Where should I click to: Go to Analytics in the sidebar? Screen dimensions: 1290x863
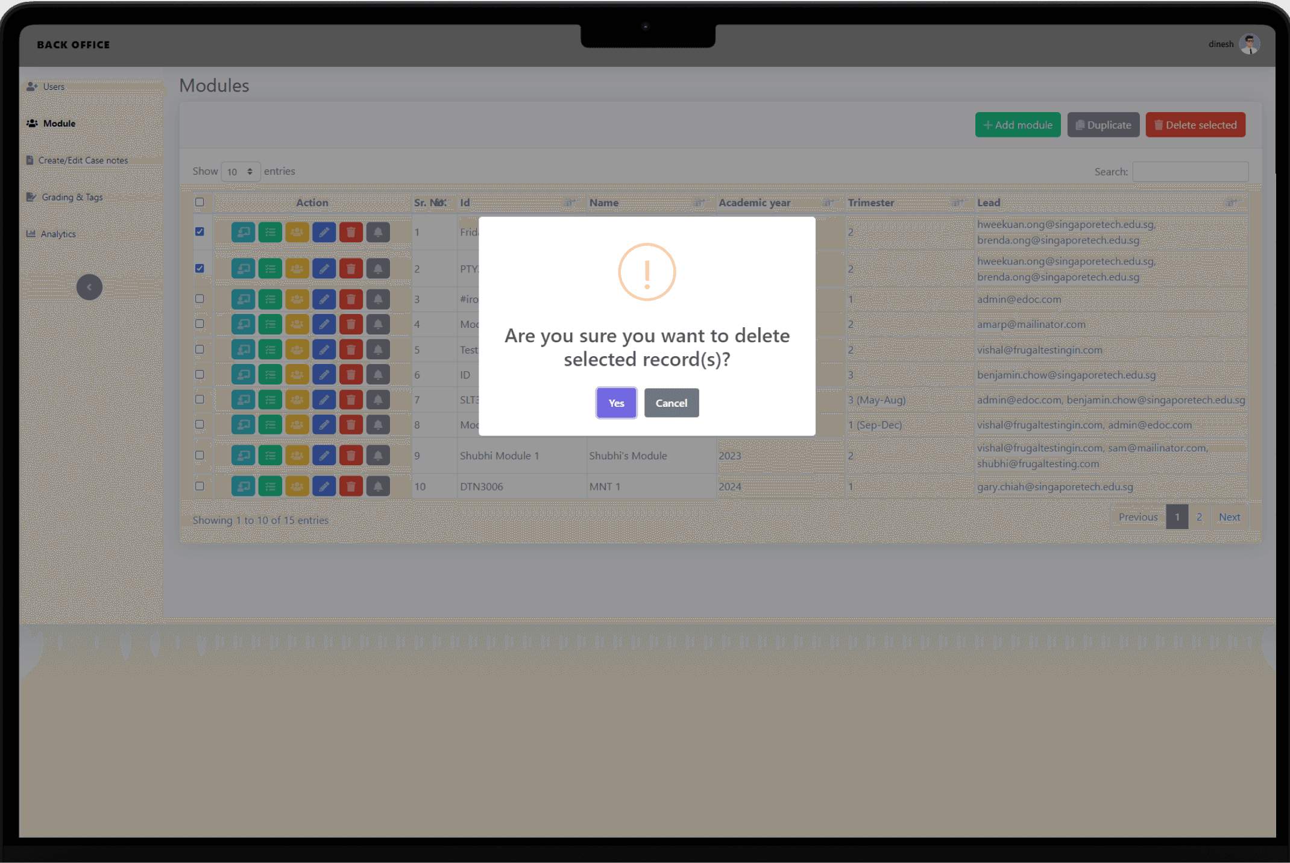tap(58, 234)
